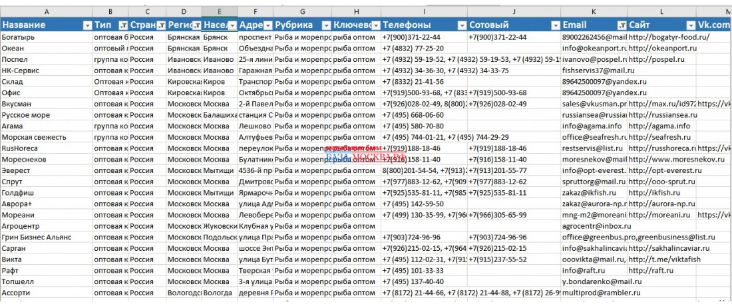This screenshot has width=732, height=306.
Task: Open the Телефоны column filter dropdown
Action: (462, 25)
